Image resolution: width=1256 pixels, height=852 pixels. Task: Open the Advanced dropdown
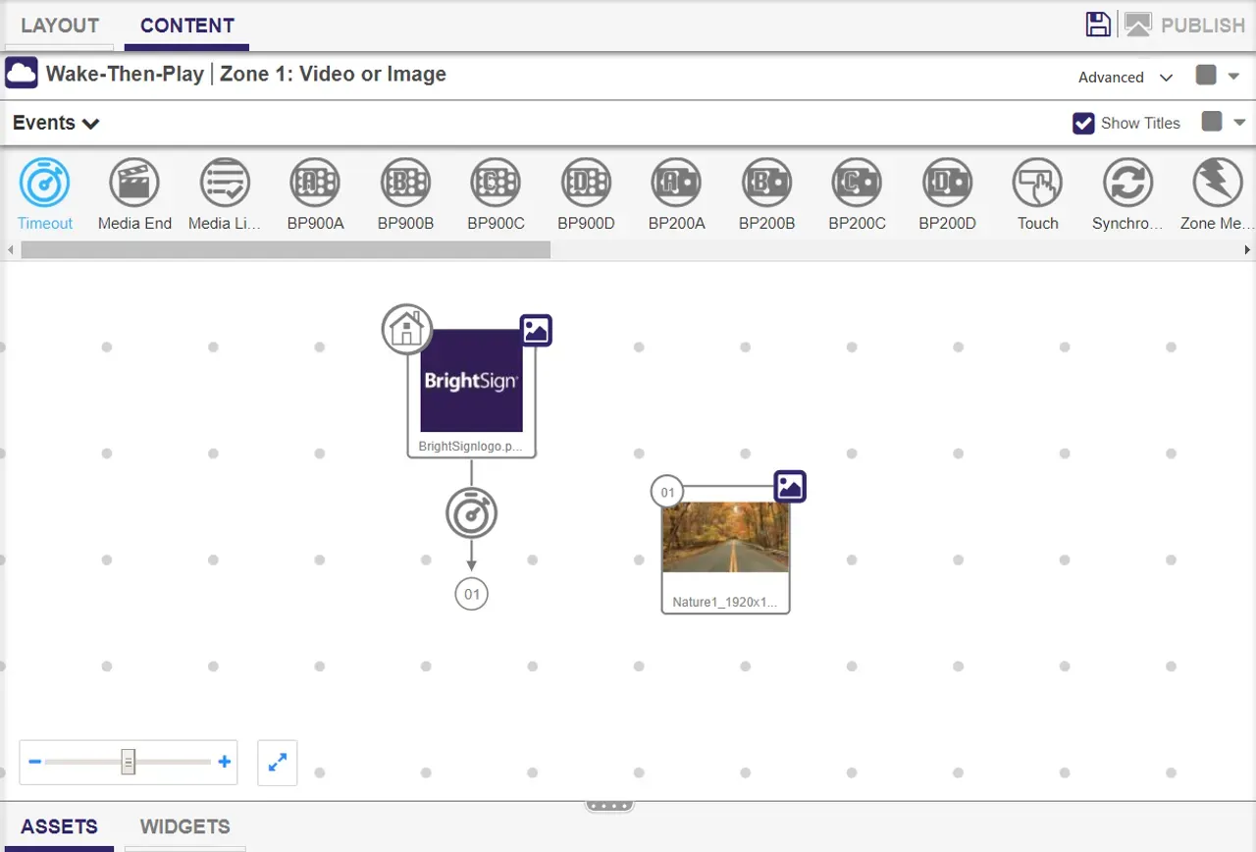[x=1125, y=78]
